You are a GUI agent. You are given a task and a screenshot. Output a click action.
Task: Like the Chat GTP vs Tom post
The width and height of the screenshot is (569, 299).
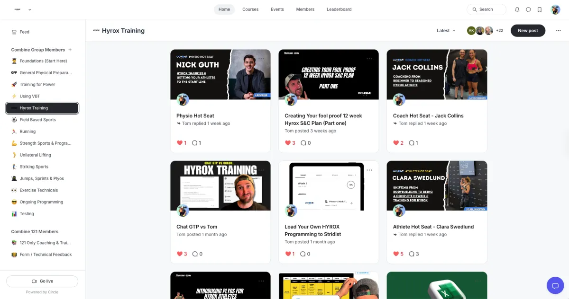(x=180, y=254)
